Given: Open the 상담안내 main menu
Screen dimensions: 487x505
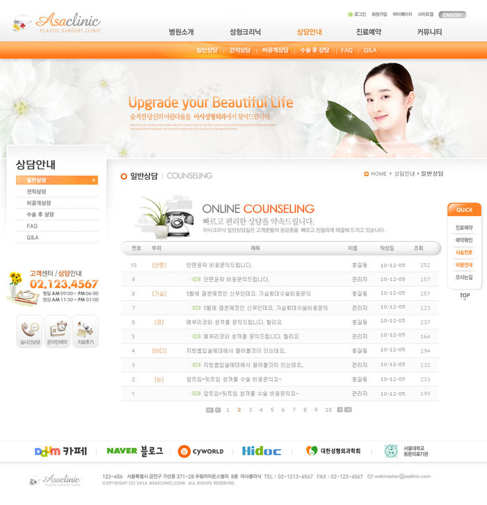Looking at the screenshot, I should click(x=309, y=32).
